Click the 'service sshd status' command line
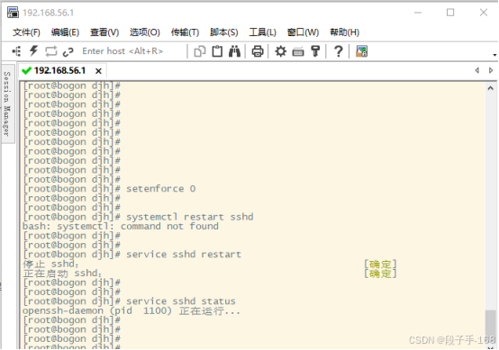This screenshot has width=499, height=350. [x=129, y=301]
